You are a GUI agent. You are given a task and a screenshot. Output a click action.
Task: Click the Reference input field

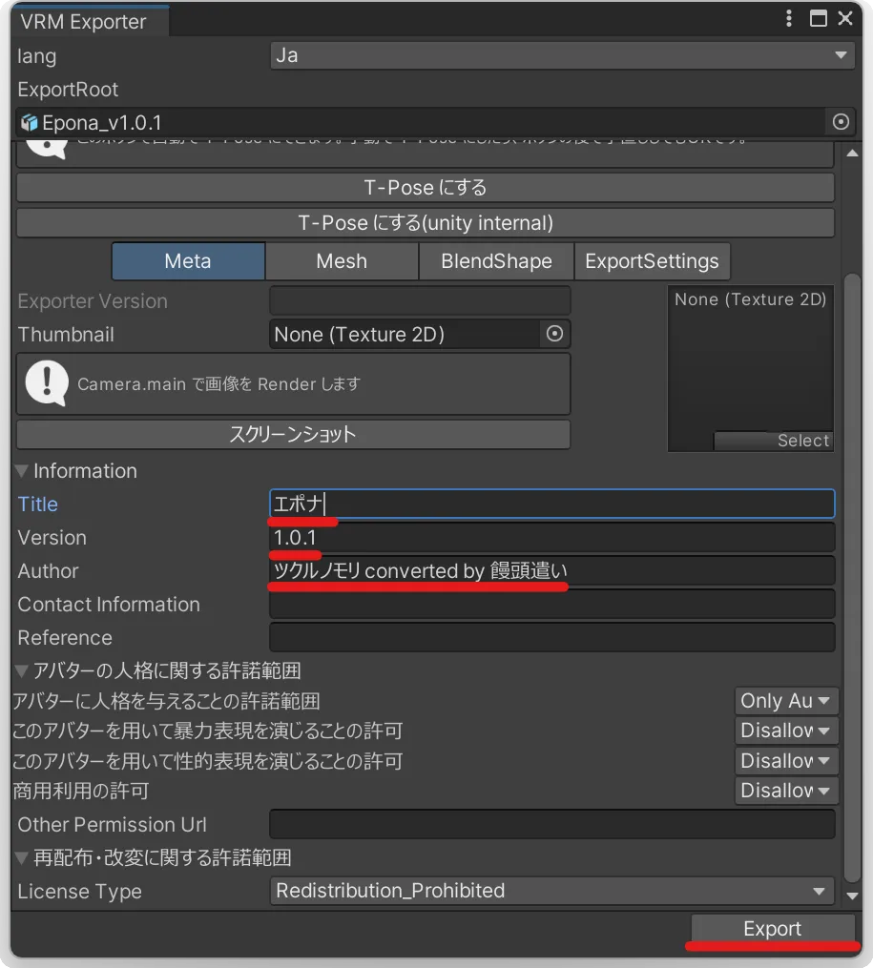coord(552,638)
